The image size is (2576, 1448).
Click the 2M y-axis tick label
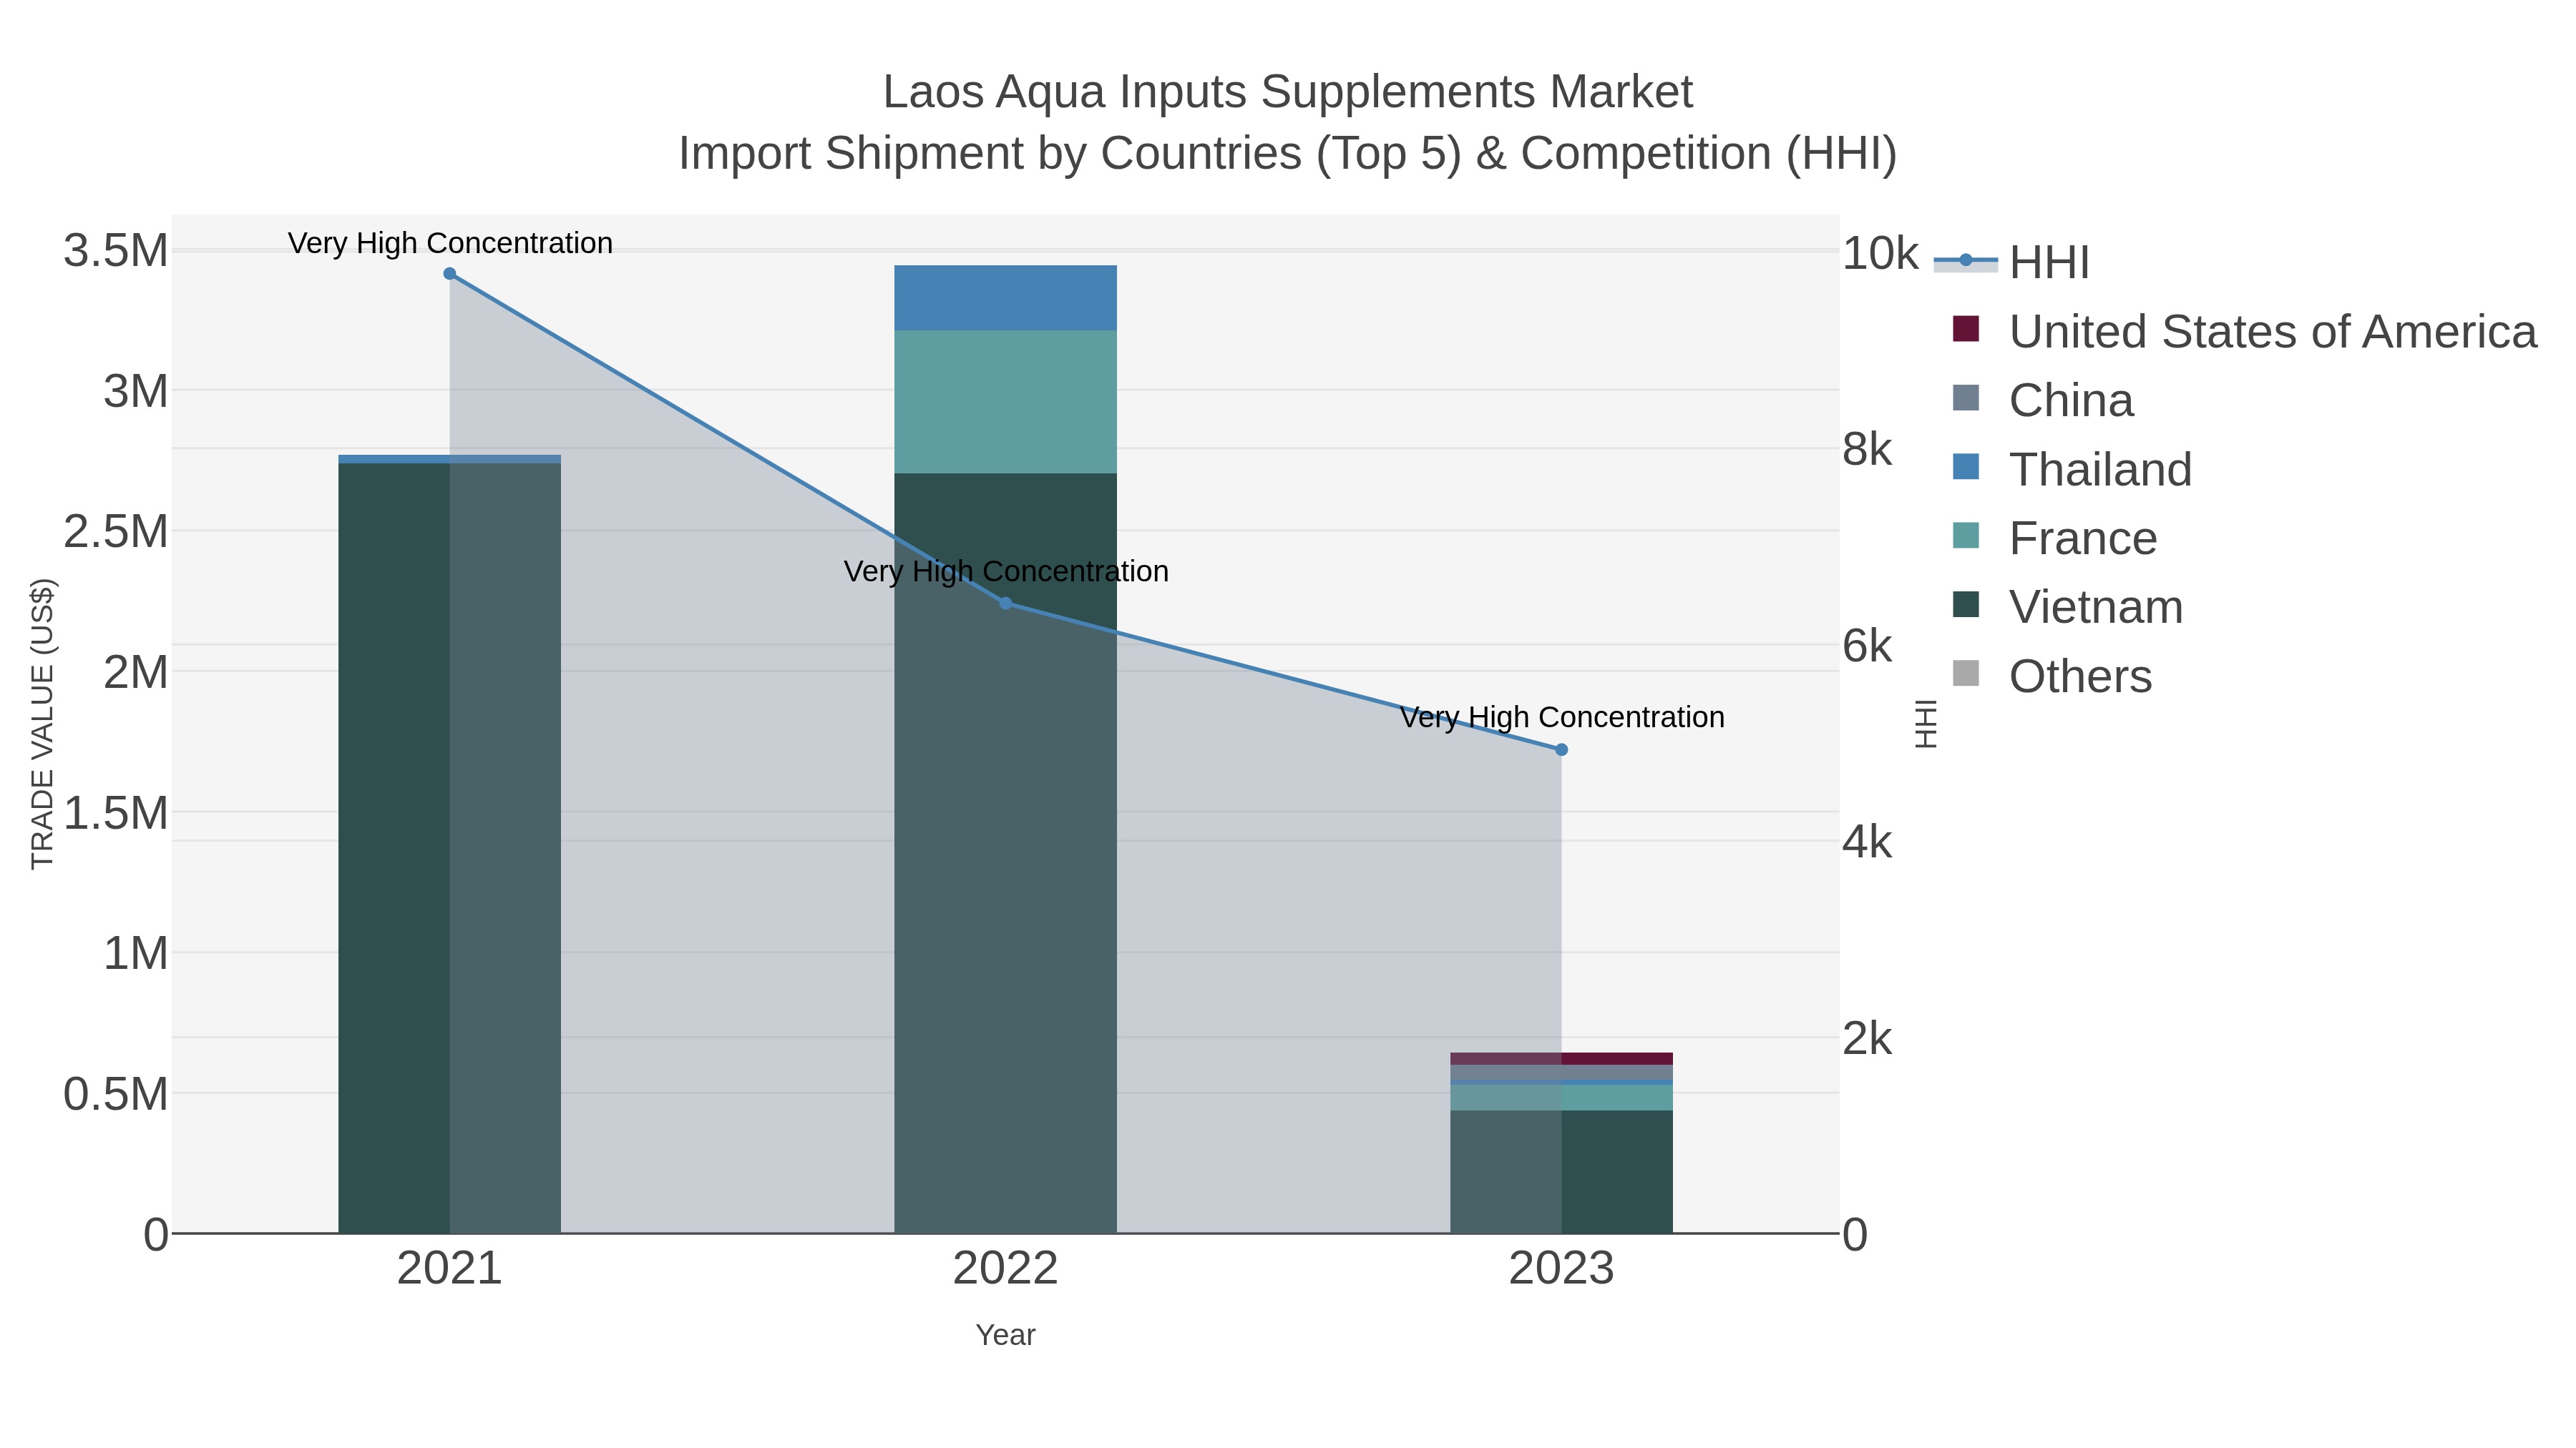(x=136, y=673)
